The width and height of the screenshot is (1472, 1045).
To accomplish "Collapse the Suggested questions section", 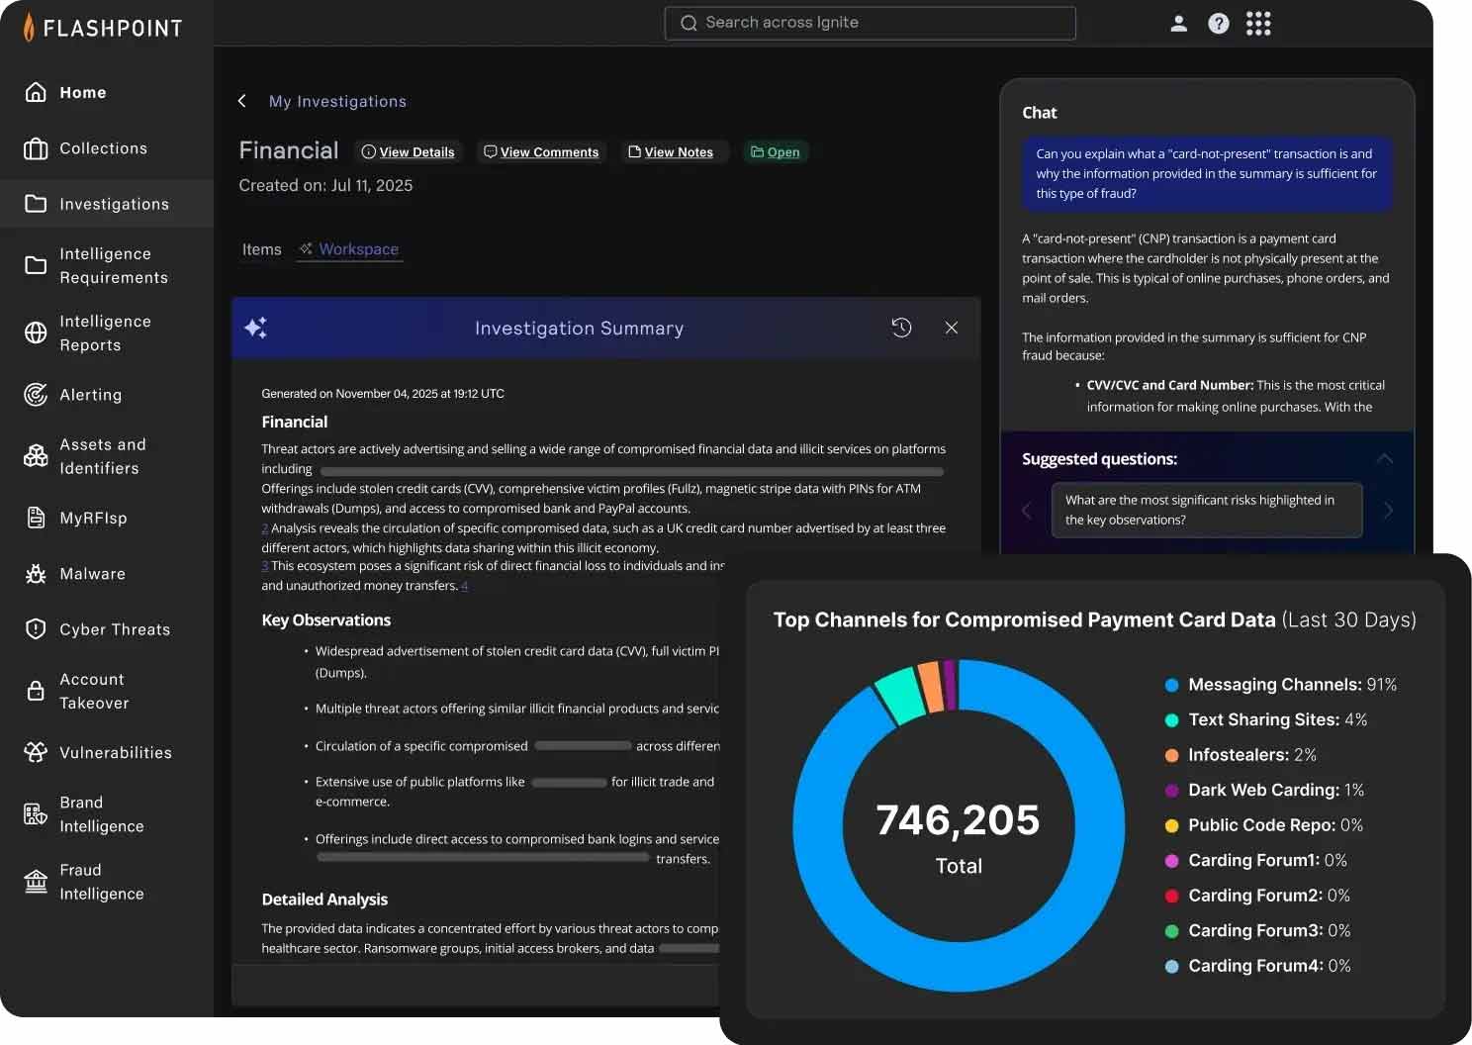I will pyautogui.click(x=1385, y=458).
